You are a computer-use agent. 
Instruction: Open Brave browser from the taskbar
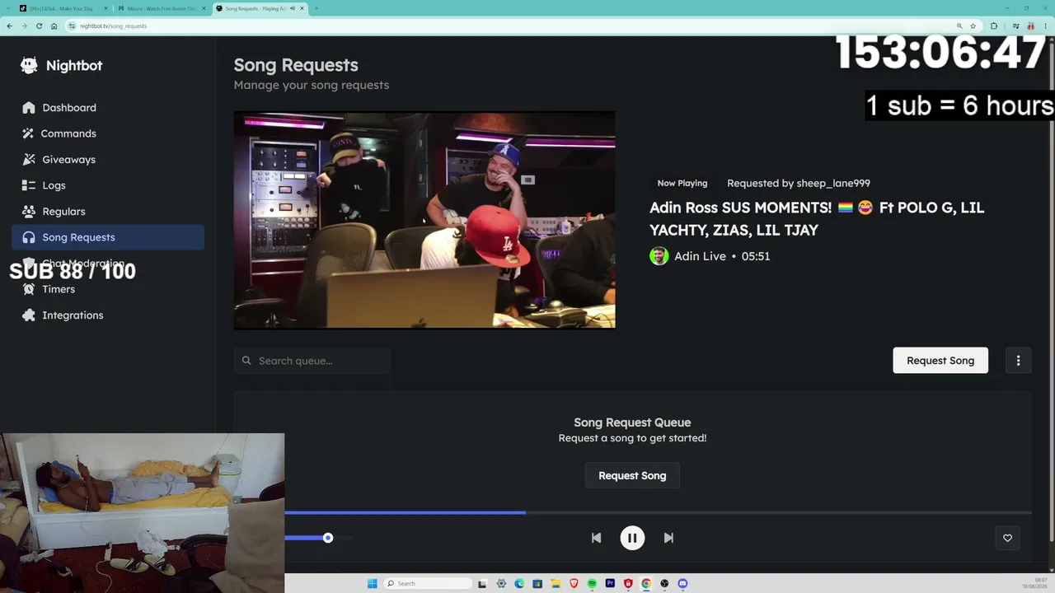pyautogui.click(x=574, y=583)
